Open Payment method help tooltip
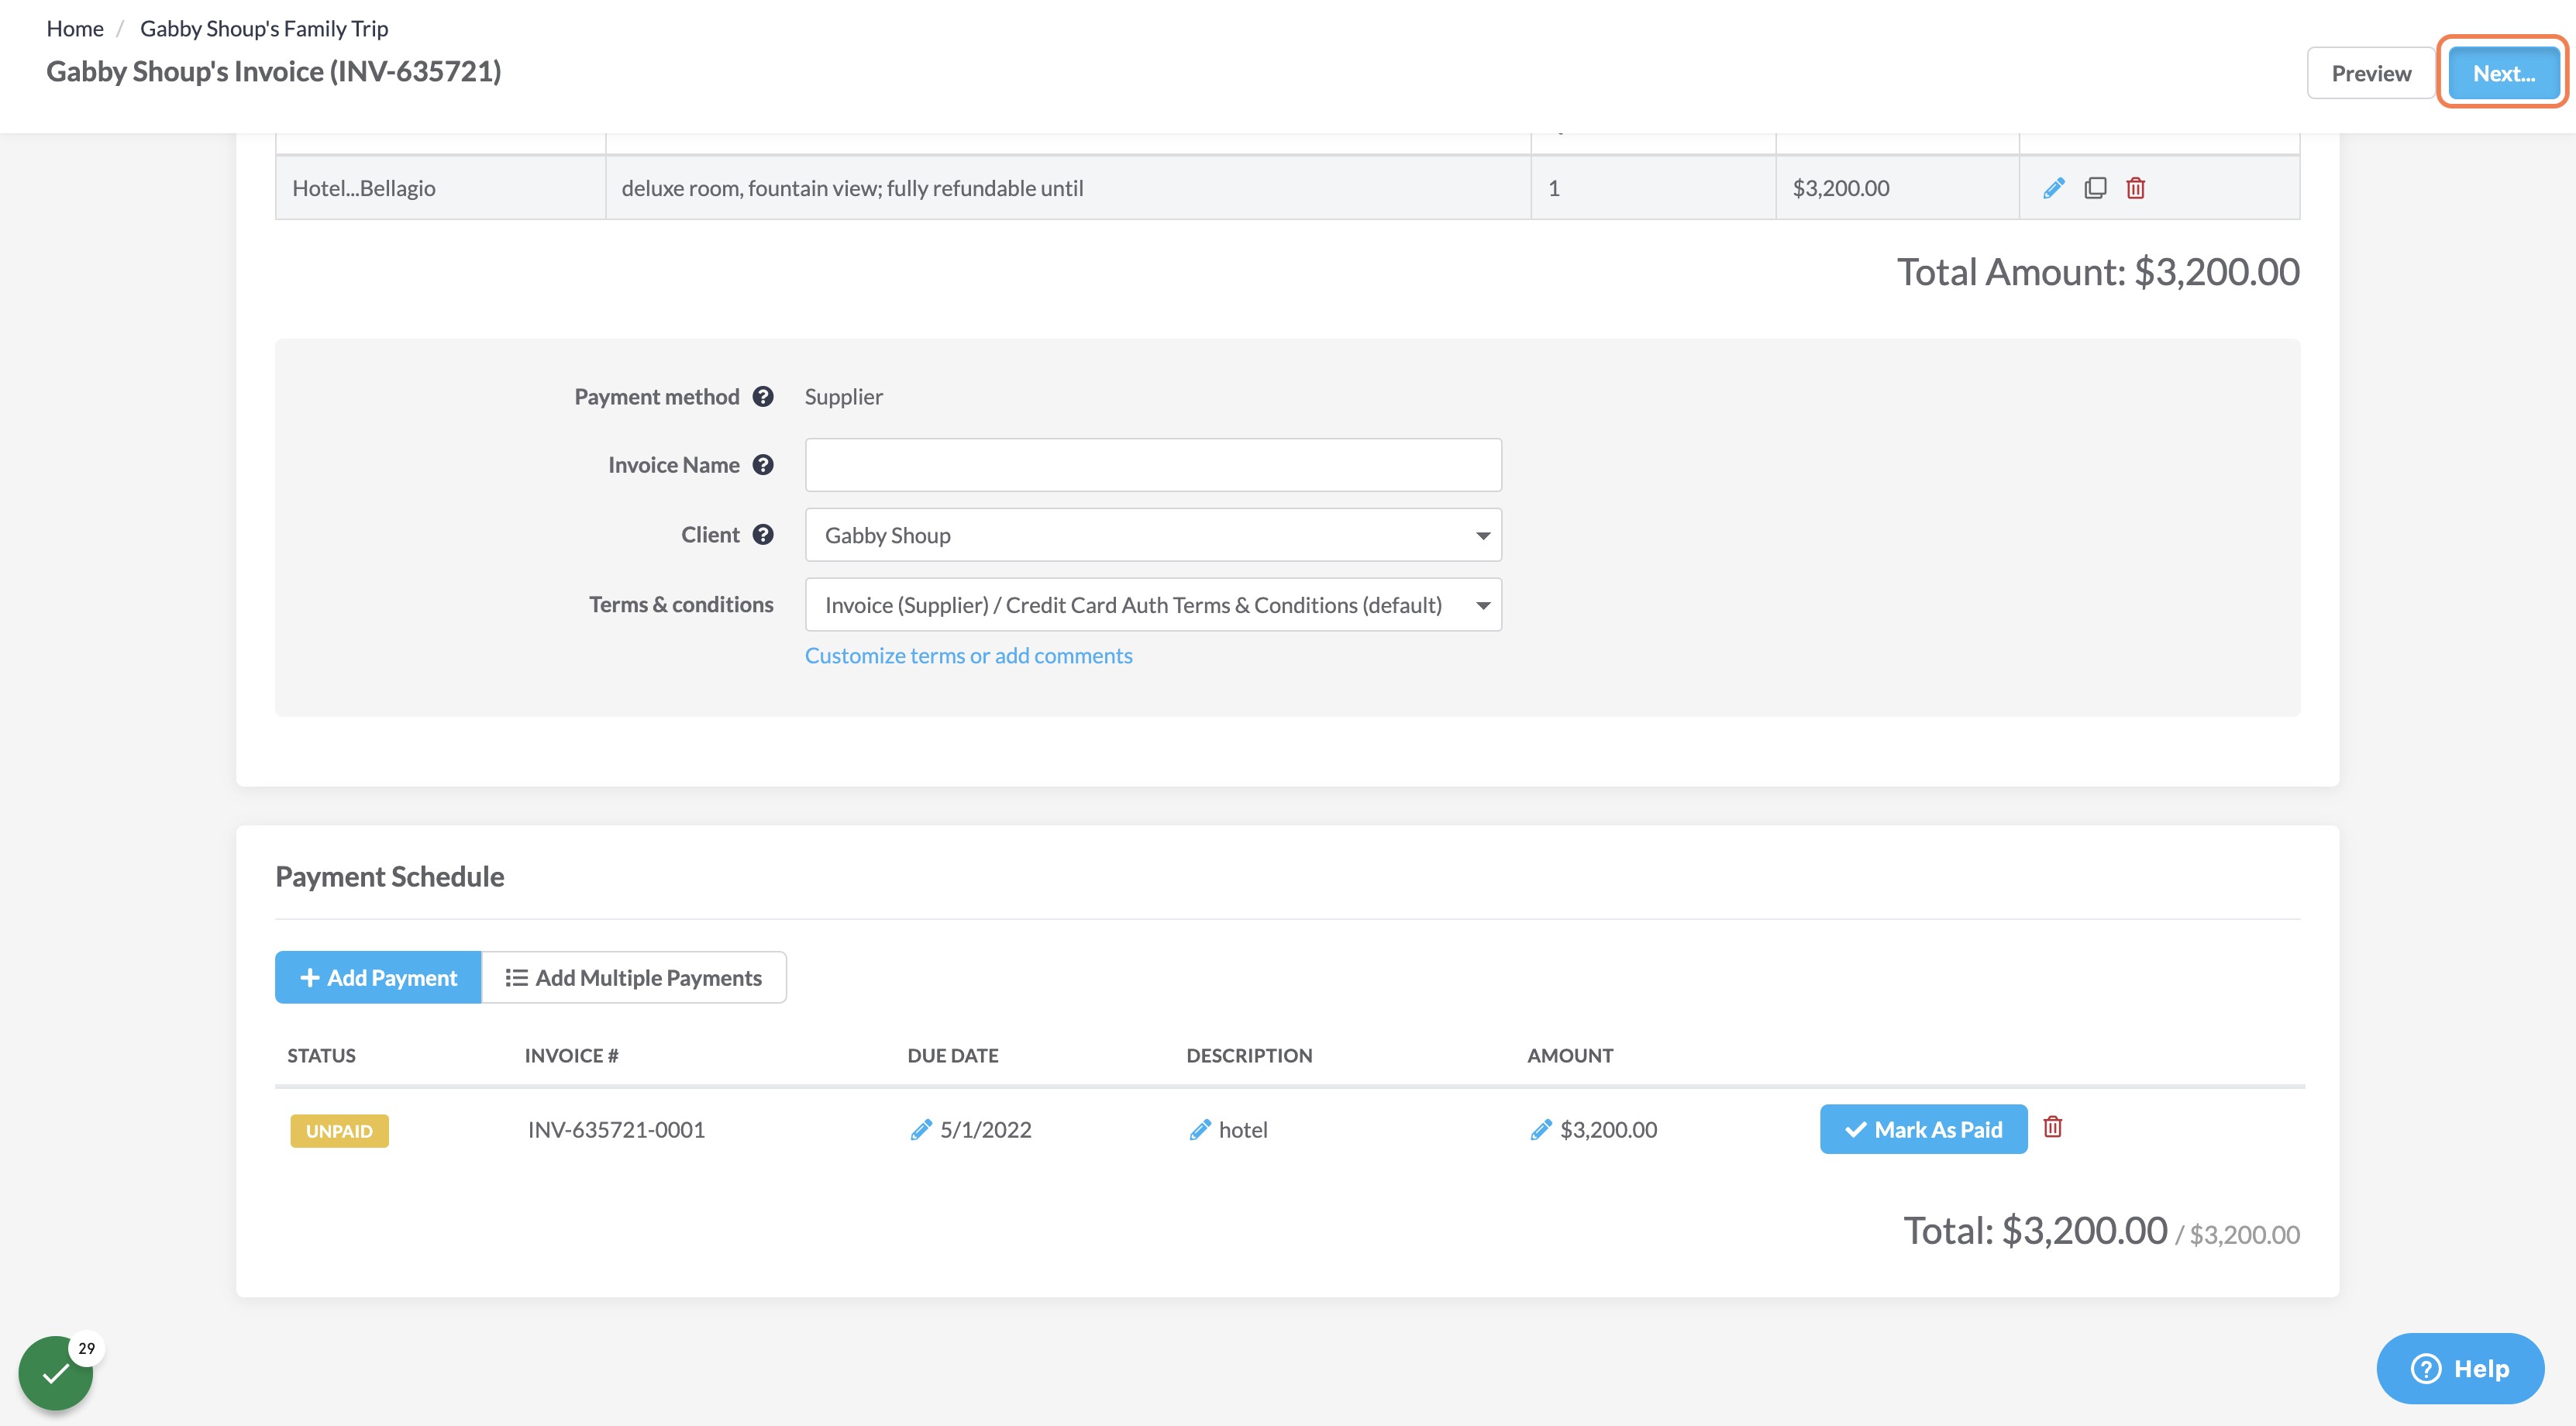The width and height of the screenshot is (2576, 1426). click(x=763, y=397)
